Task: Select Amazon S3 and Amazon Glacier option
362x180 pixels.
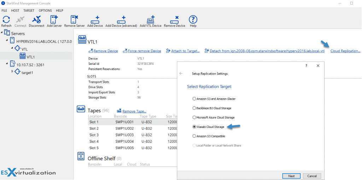Action: point(194,99)
